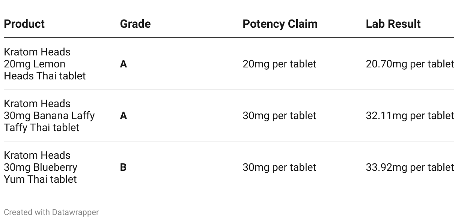
Task: Click the Product column header
Action: (24, 24)
